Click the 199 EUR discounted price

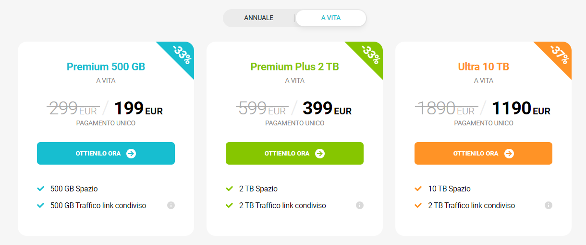pyautogui.click(x=138, y=109)
